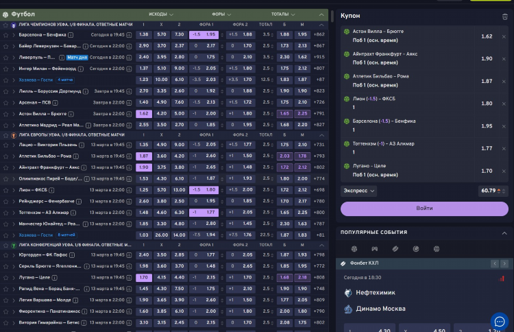Screen dimensions: 514x332
Task: Open info icon next to Лугано – Целе
Action: click(54, 278)
